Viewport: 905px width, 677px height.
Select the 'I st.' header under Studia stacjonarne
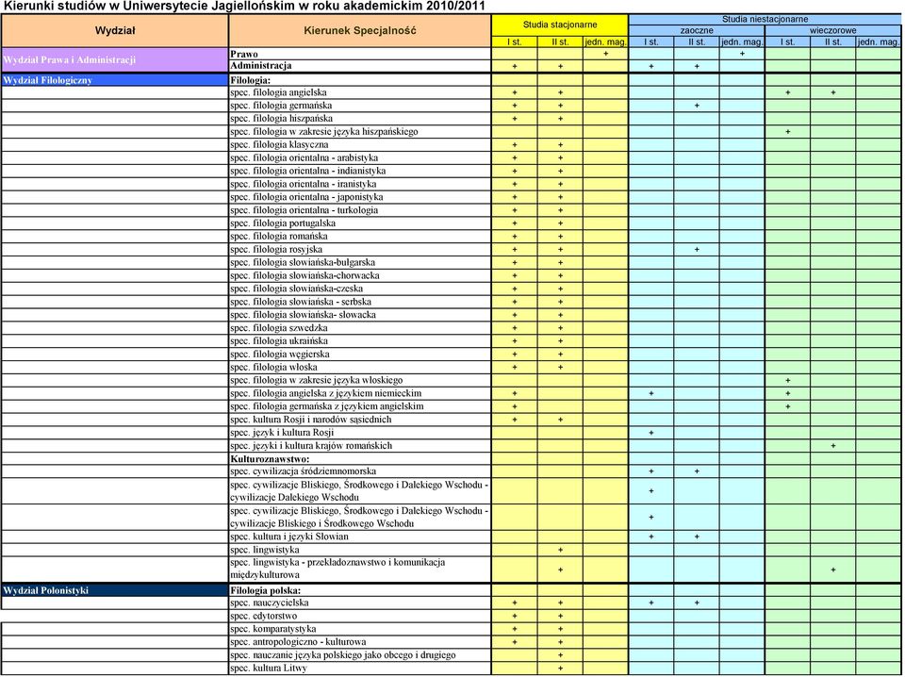pos(515,42)
